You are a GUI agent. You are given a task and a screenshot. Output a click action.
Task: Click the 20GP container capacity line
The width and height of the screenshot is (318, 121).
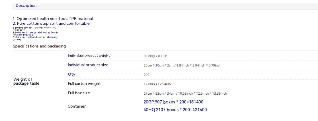[173, 102]
